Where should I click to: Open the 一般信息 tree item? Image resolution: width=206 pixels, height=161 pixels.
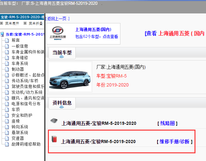(x=20, y=46)
